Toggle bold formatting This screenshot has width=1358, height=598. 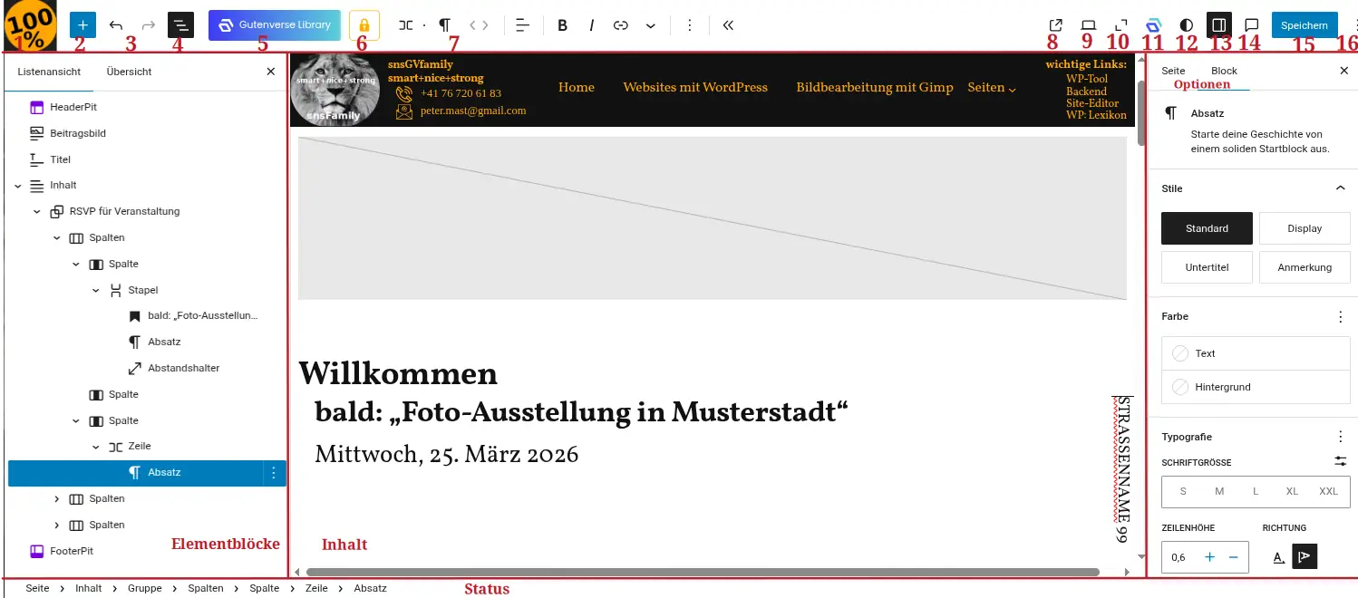pyautogui.click(x=562, y=25)
